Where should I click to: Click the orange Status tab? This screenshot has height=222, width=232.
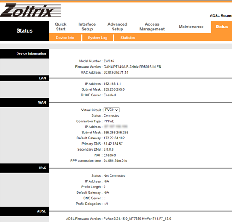coord(221,27)
